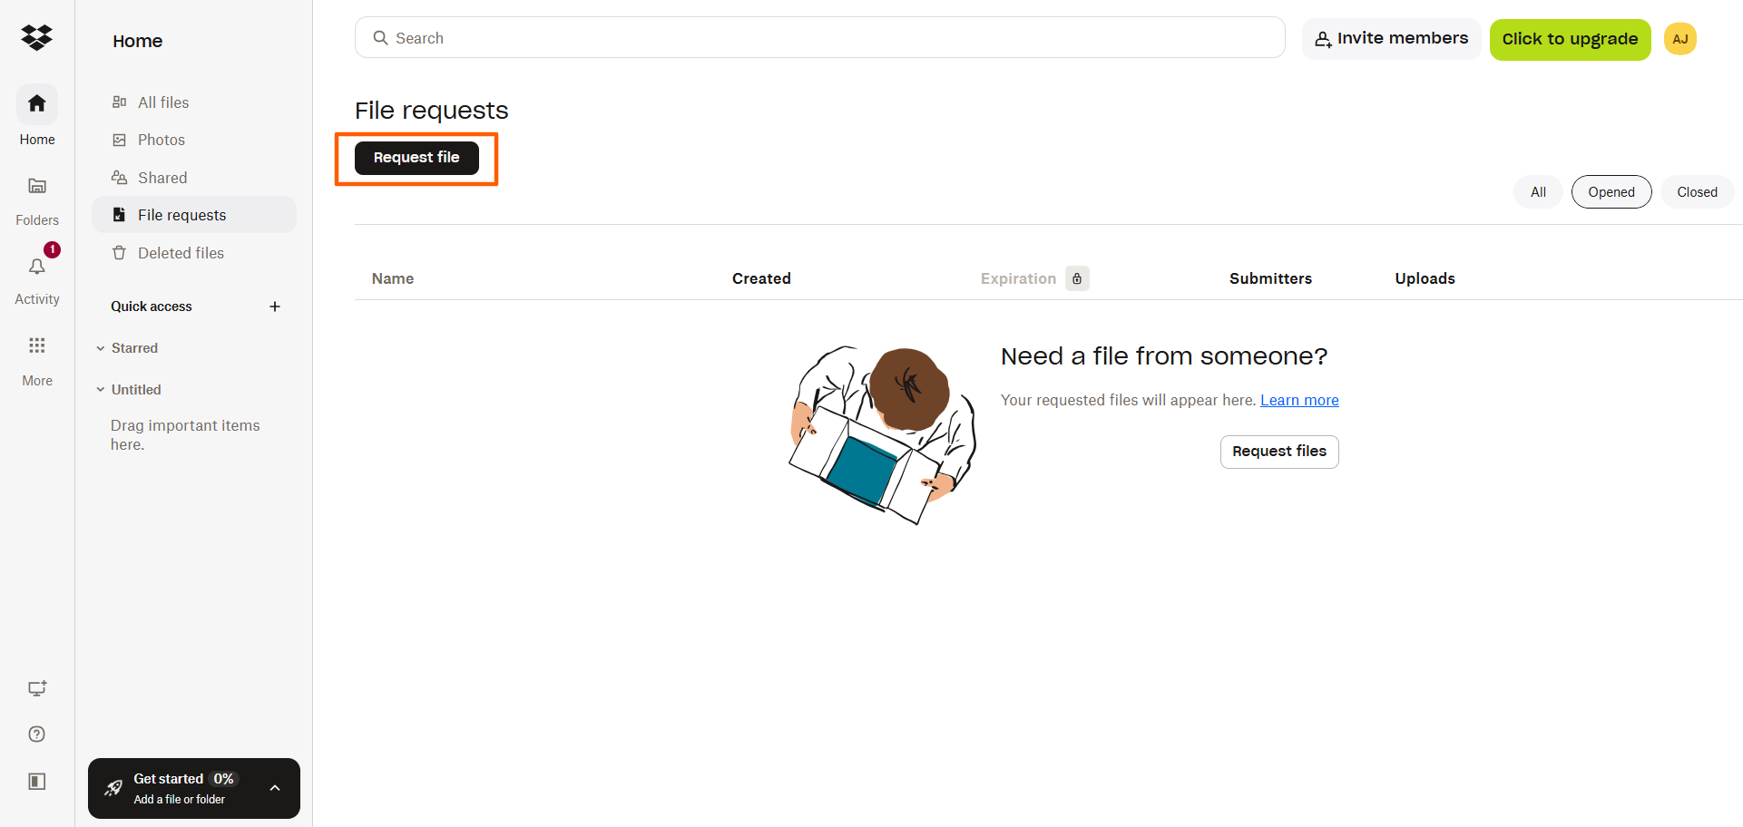Click the Expiration lock icon
1743x827 pixels.
(1077, 278)
